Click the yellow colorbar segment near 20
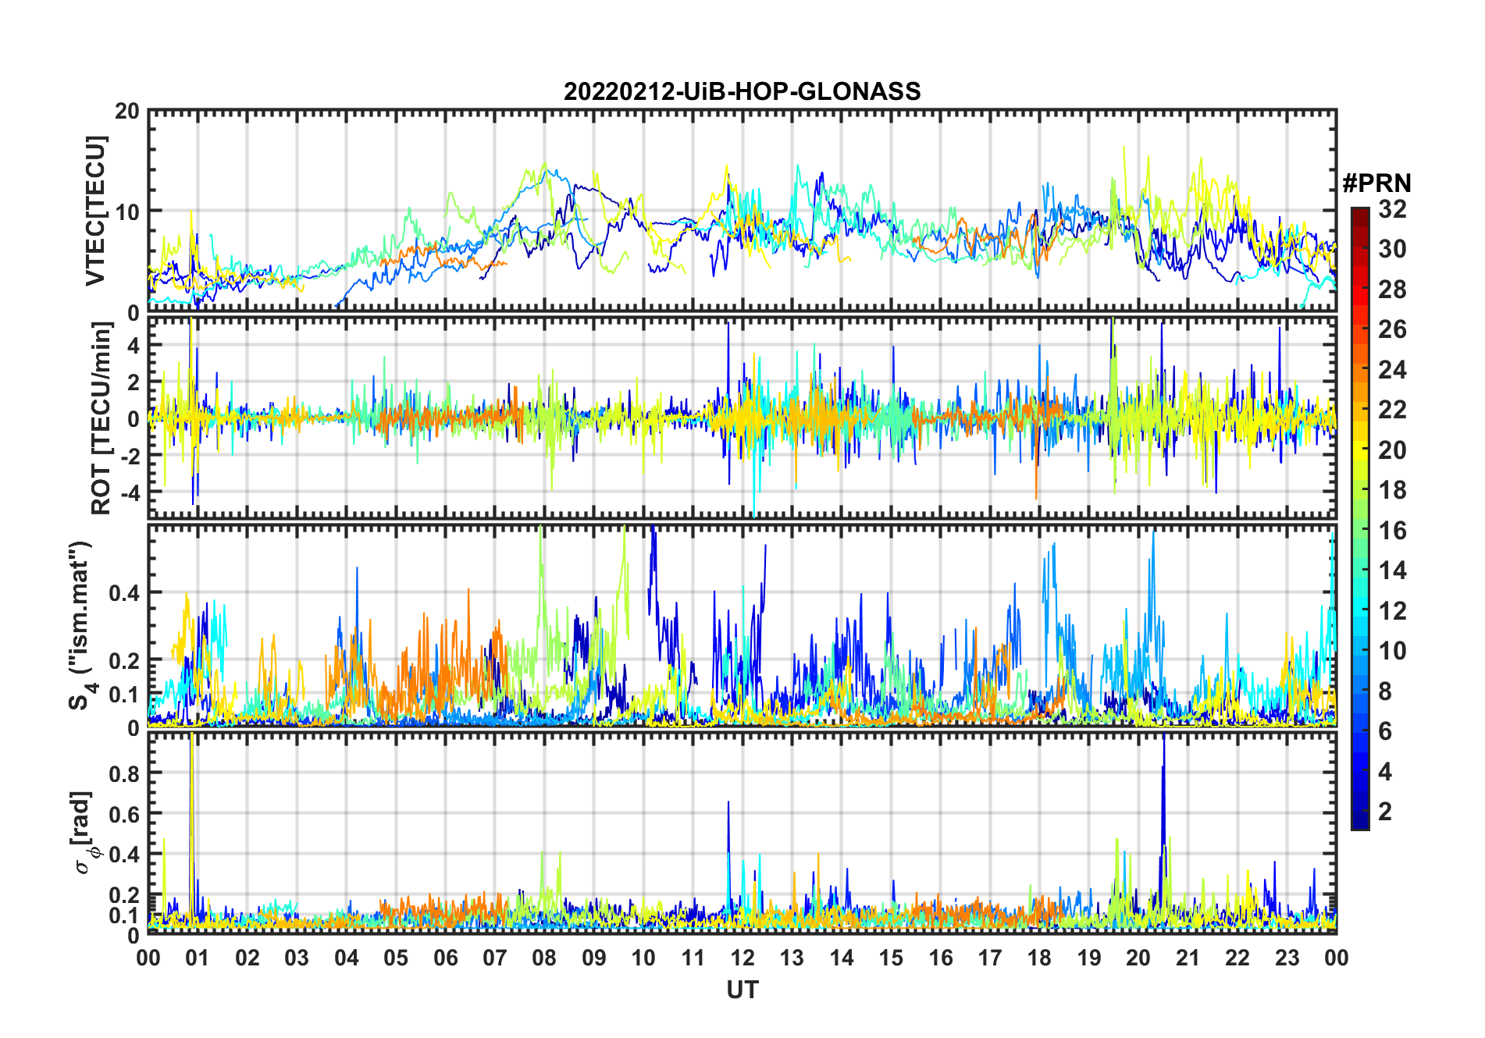This screenshot has width=1485, height=1038. click(x=1360, y=450)
